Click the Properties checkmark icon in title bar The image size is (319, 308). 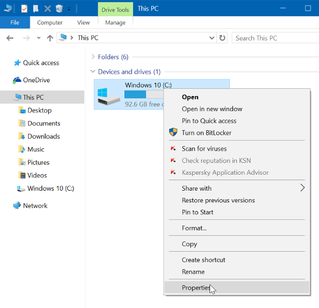click(24, 8)
